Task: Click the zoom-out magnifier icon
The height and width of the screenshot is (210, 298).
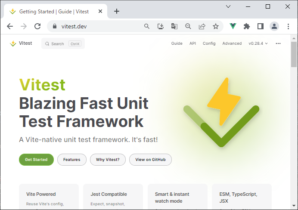Action: [188, 26]
